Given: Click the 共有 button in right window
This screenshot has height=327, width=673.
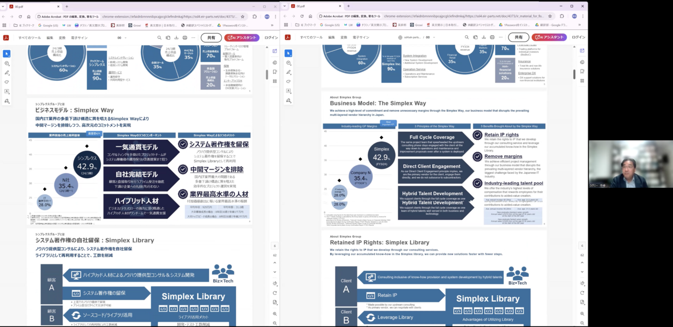Looking at the screenshot, I should 518,38.
